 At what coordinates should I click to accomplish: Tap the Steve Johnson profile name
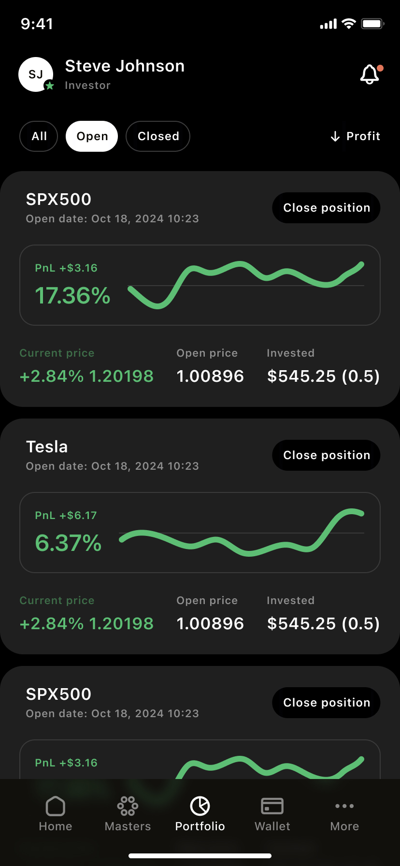click(125, 66)
